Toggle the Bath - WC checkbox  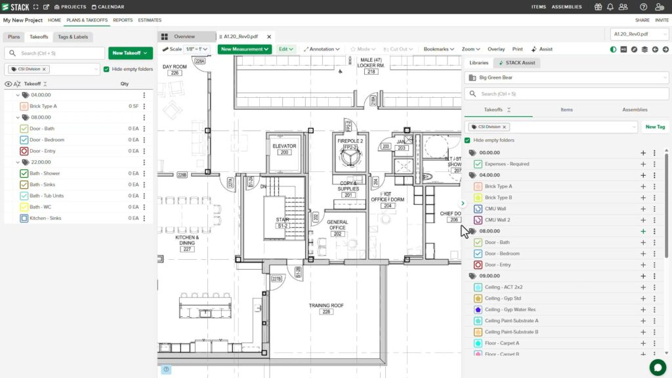coord(24,207)
